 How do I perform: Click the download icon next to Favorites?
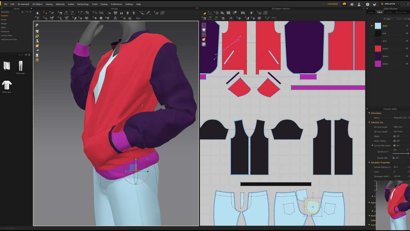coord(23,12)
